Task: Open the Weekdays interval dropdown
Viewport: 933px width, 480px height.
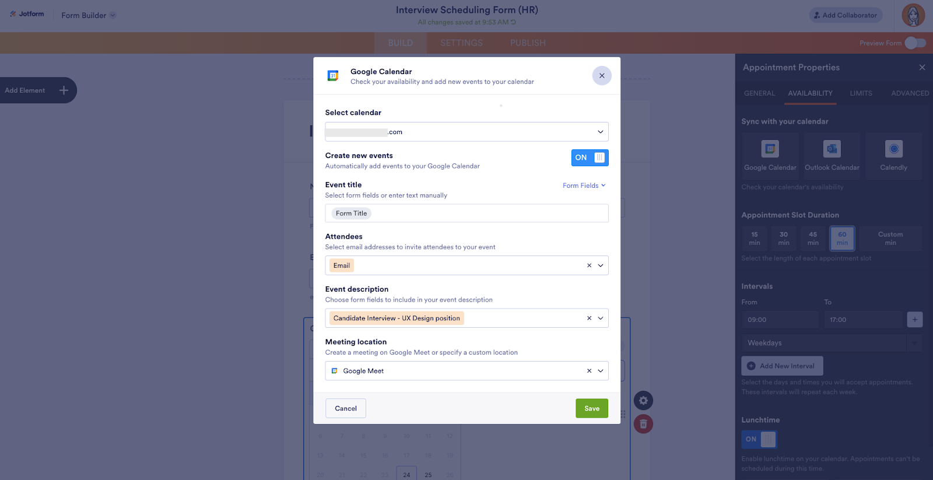Action: [831, 343]
